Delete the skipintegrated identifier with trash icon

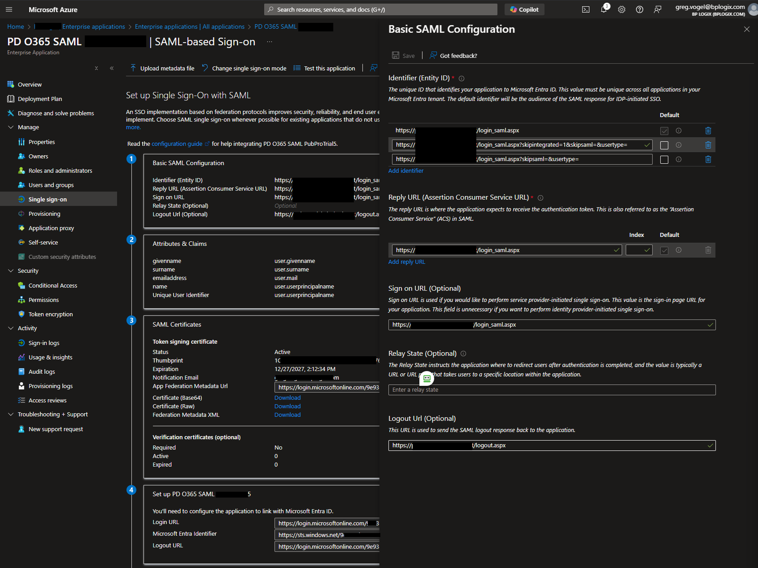[x=708, y=145]
